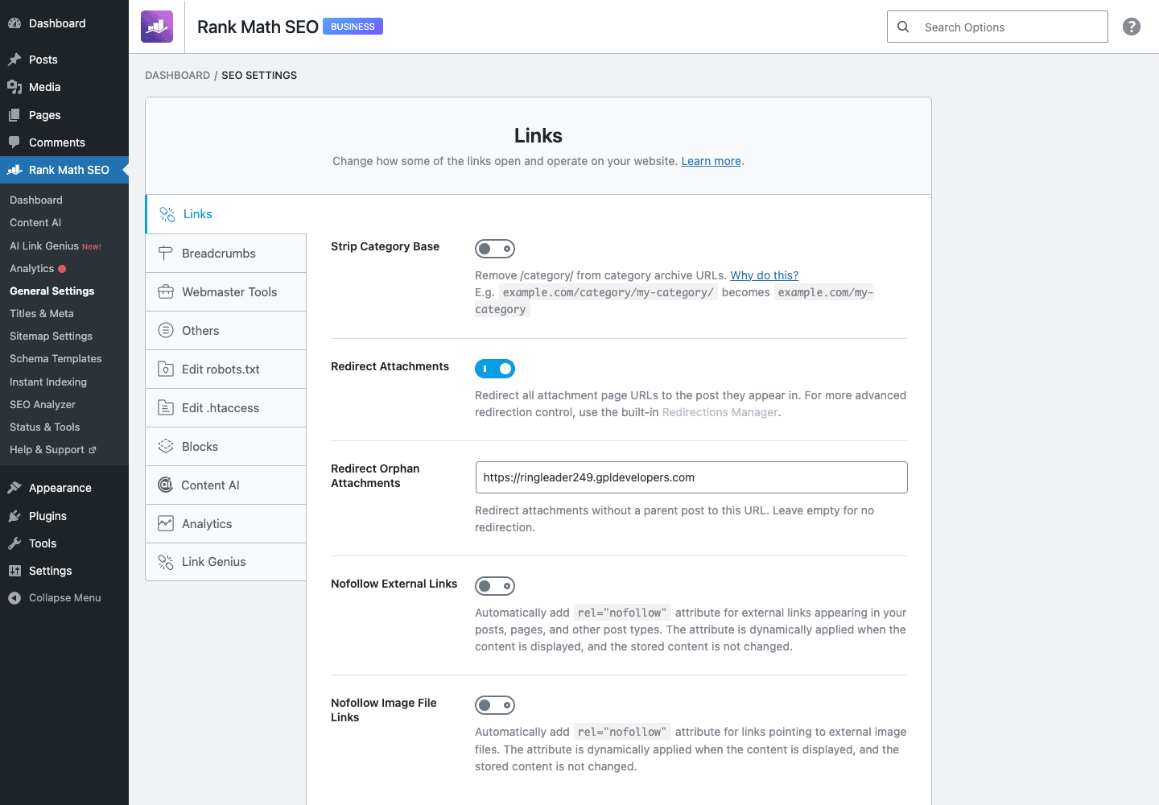Viewport: 1159px width, 805px height.
Task: Open Status & Tools submenu item
Action: (x=44, y=427)
